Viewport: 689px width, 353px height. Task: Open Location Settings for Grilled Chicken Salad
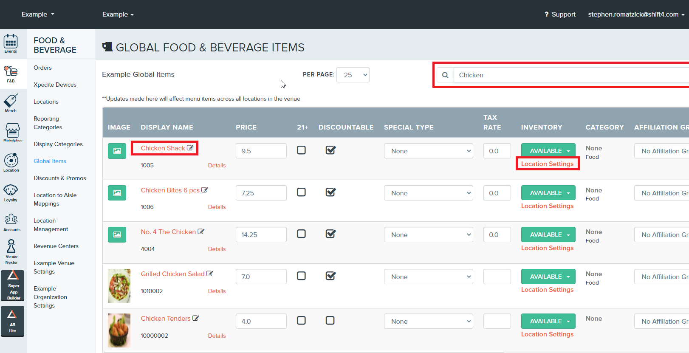click(x=547, y=290)
